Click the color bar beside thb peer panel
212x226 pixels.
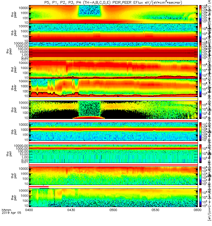[200, 33]
